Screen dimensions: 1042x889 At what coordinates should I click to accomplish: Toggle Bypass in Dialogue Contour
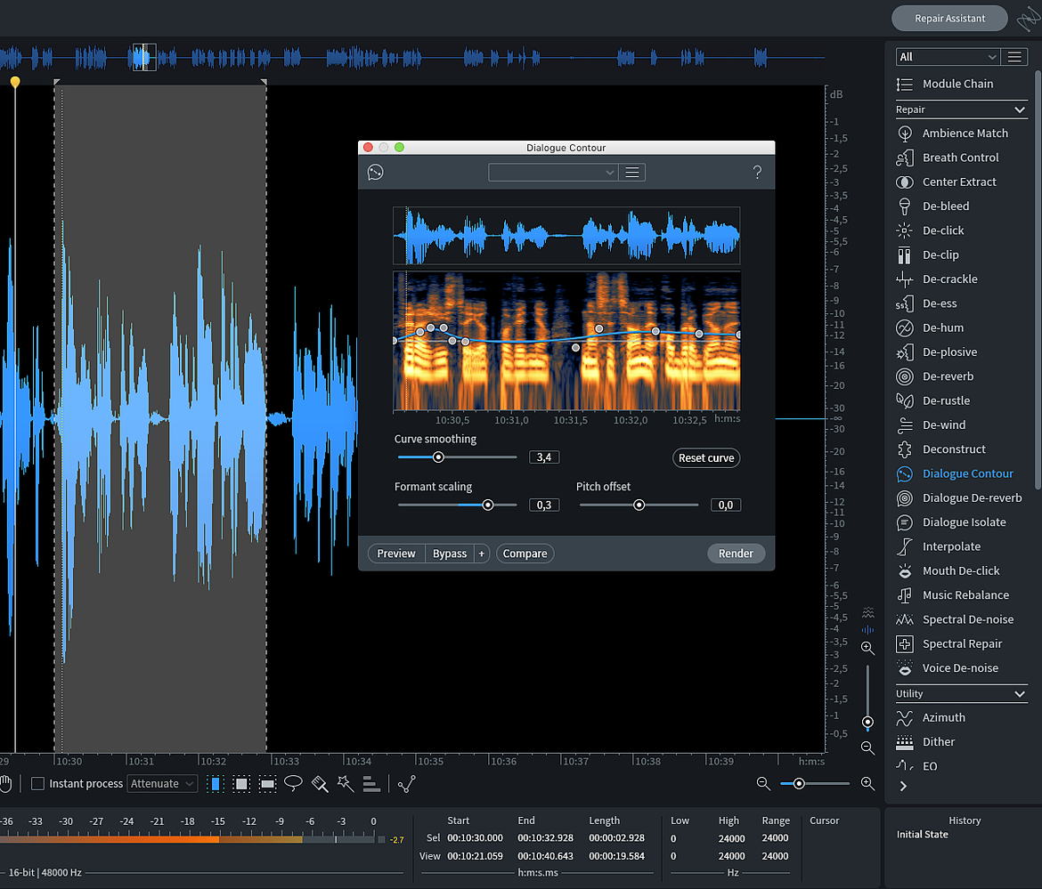pos(449,554)
